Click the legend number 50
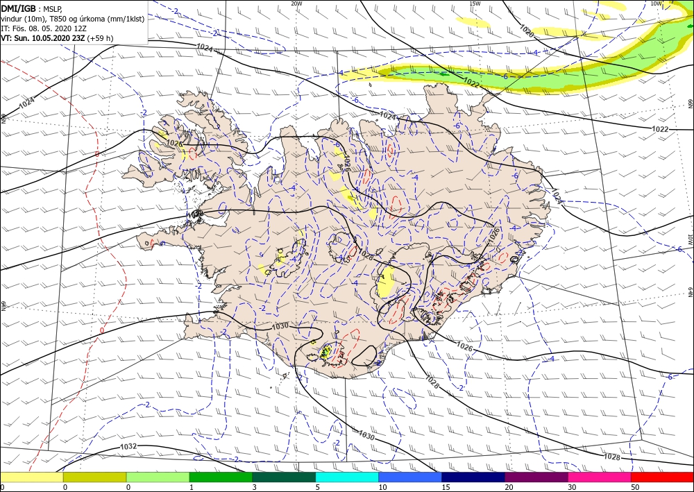This screenshot has height=492, width=694. [635, 488]
